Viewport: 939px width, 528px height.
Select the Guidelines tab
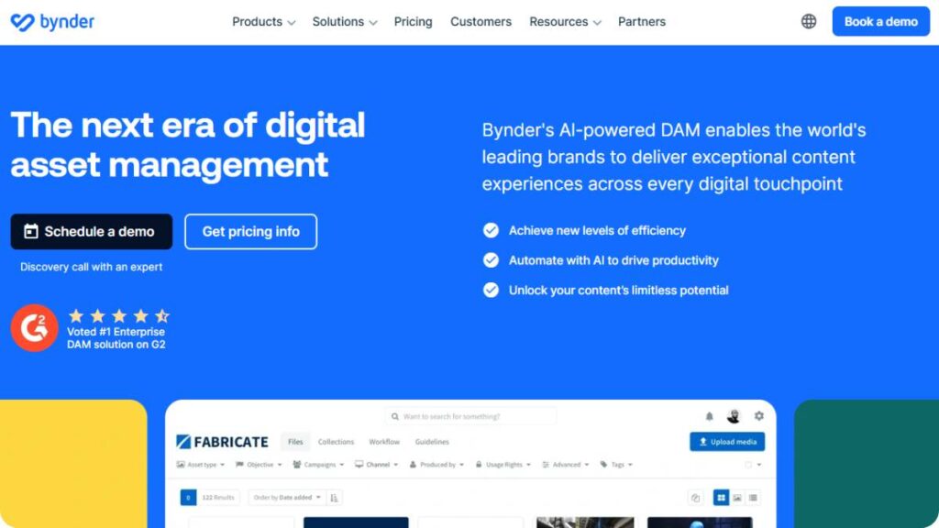pyautogui.click(x=432, y=442)
